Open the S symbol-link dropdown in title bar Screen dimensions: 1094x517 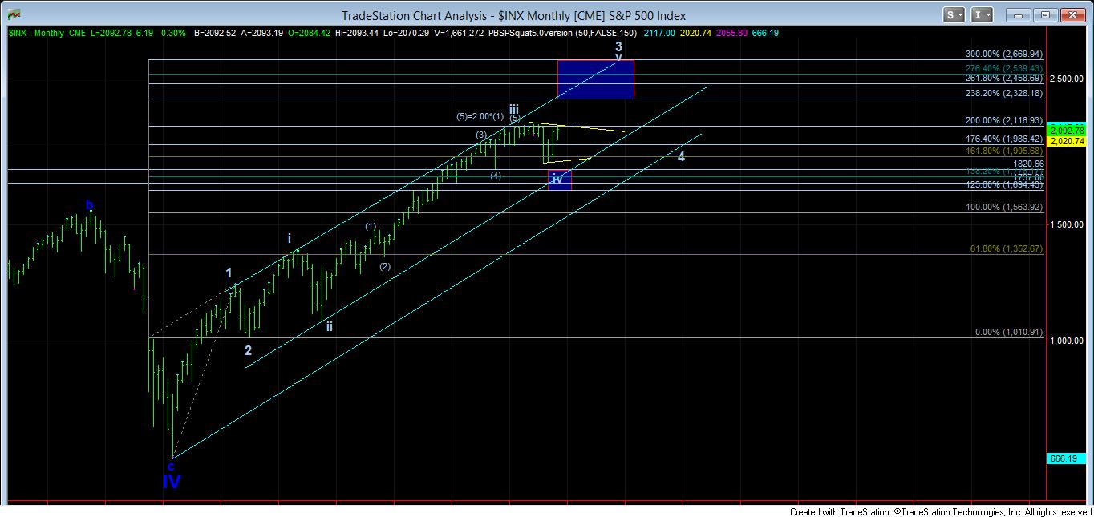point(954,14)
